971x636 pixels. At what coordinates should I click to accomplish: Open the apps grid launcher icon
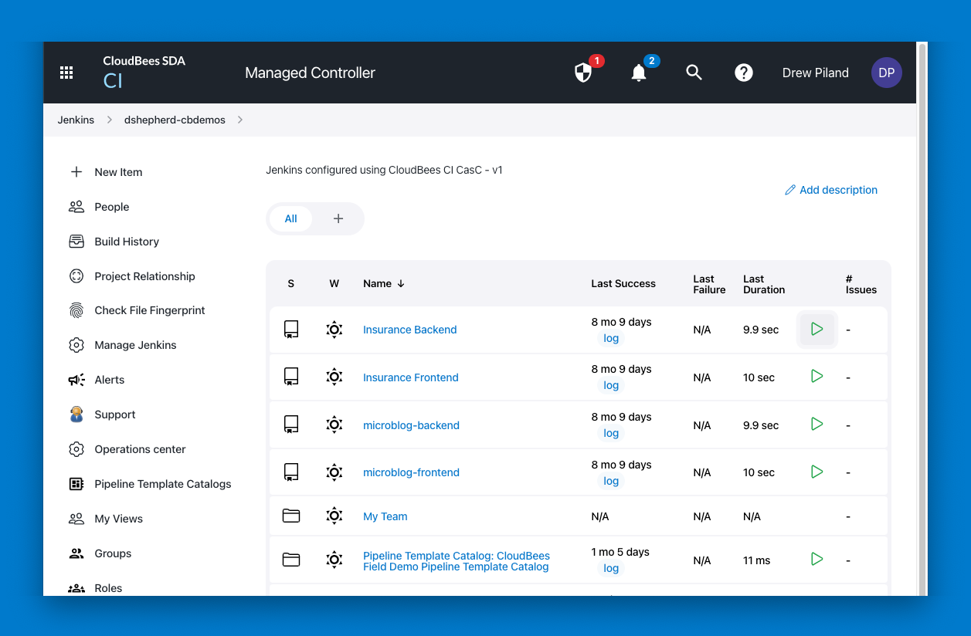[66, 73]
